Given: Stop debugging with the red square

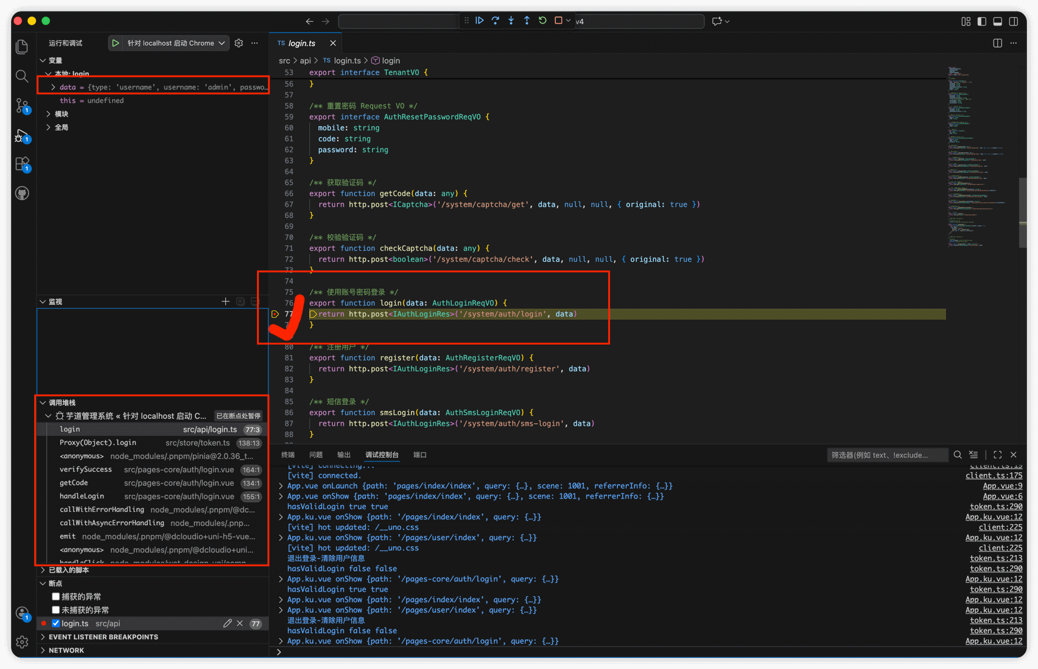Looking at the screenshot, I should click(558, 21).
